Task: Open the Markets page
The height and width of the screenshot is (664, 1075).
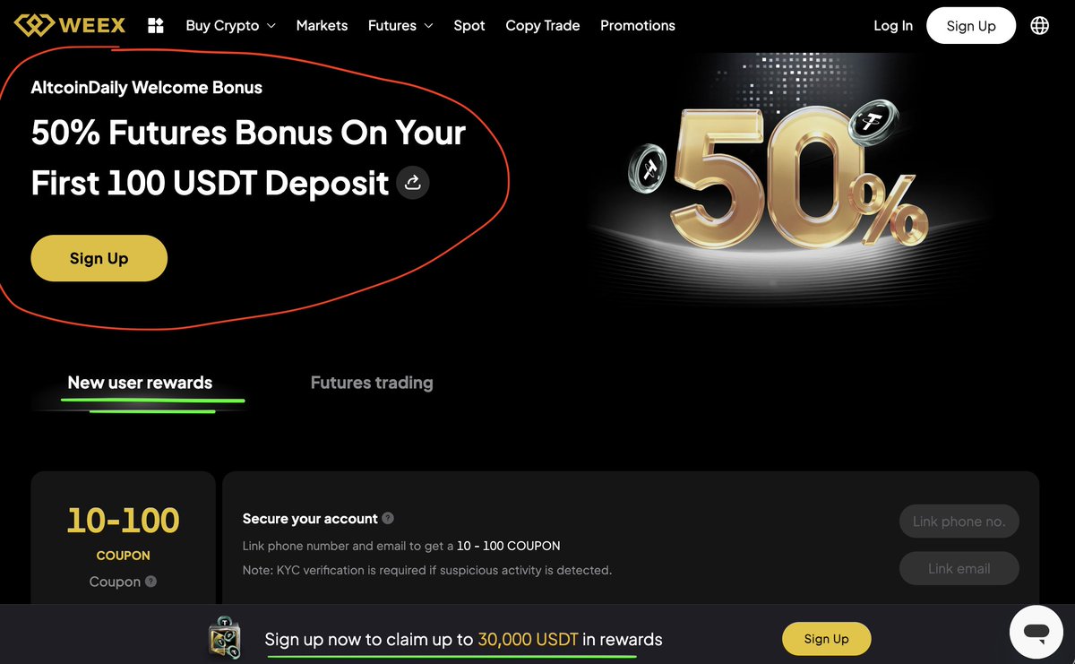Action: [x=322, y=25]
